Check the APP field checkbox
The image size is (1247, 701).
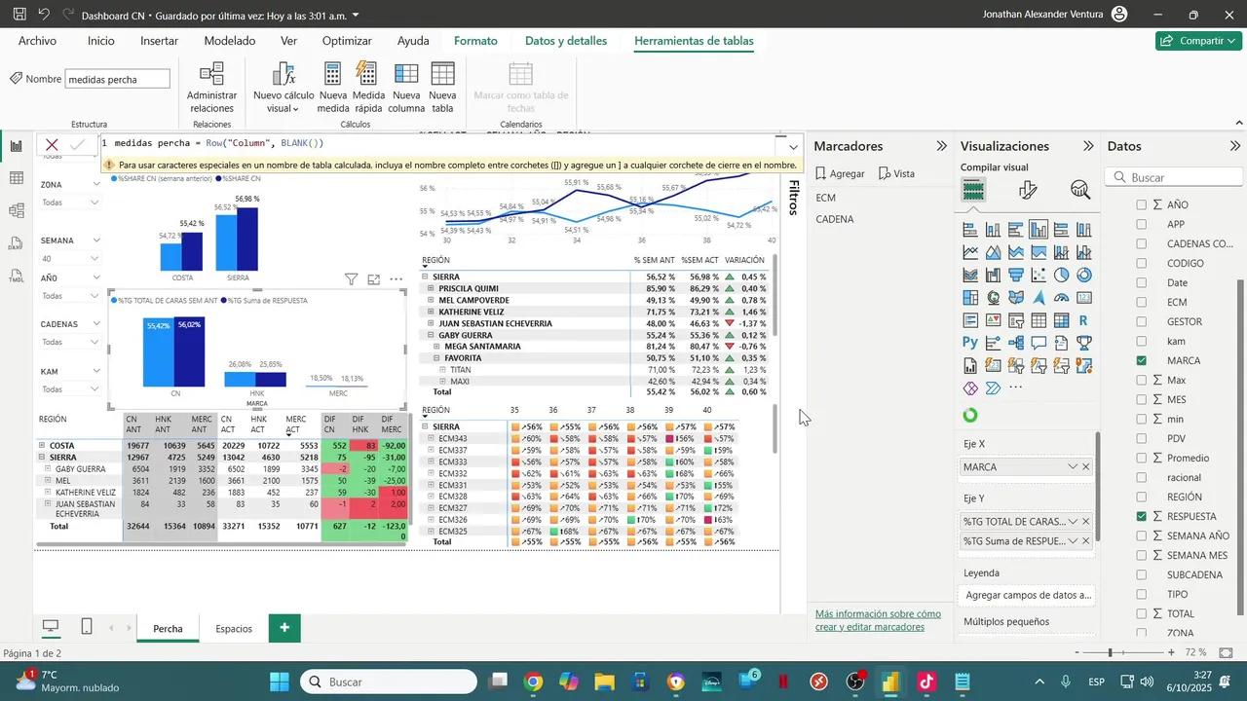(1142, 224)
